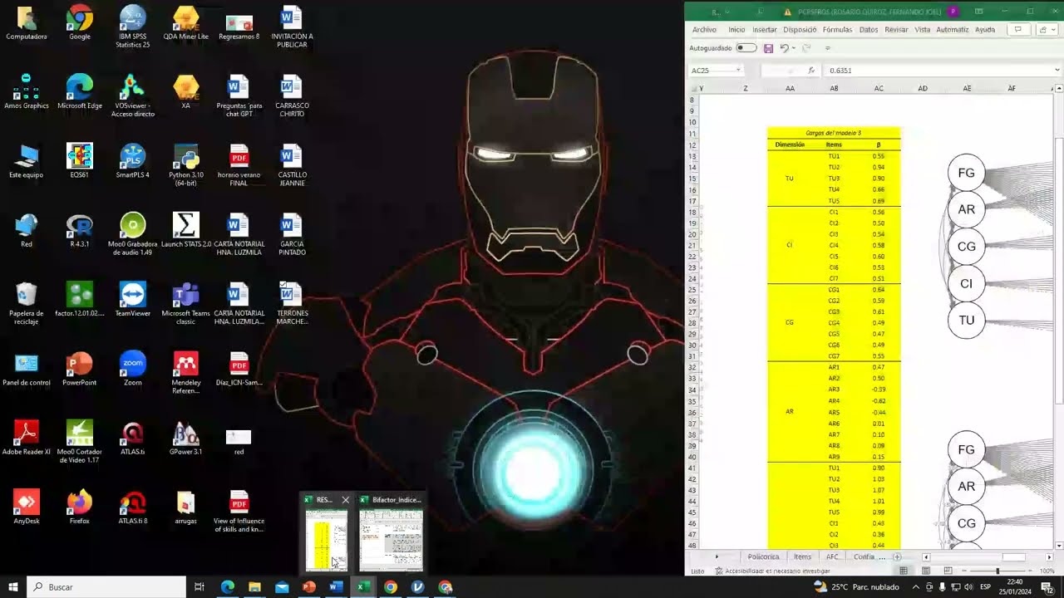This screenshot has width=1064, height=598.
Task: Select the TeamViewer desktop icon
Action: tap(132, 299)
